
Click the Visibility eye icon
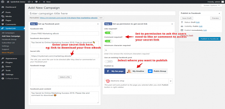point(182,26)
